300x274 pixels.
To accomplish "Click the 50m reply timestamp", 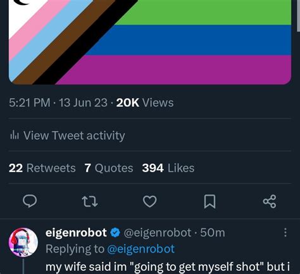I will [x=213, y=233].
